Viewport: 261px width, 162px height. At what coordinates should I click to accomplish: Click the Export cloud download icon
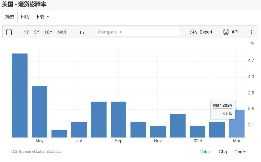pyautogui.click(x=193, y=32)
